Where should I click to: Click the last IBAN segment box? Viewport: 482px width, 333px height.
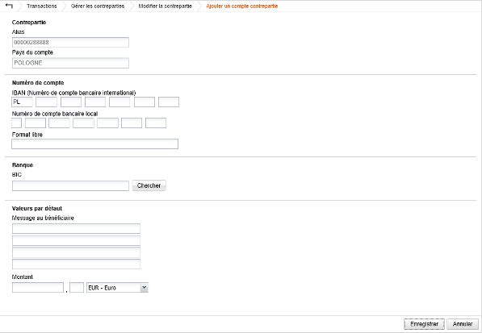(169, 102)
